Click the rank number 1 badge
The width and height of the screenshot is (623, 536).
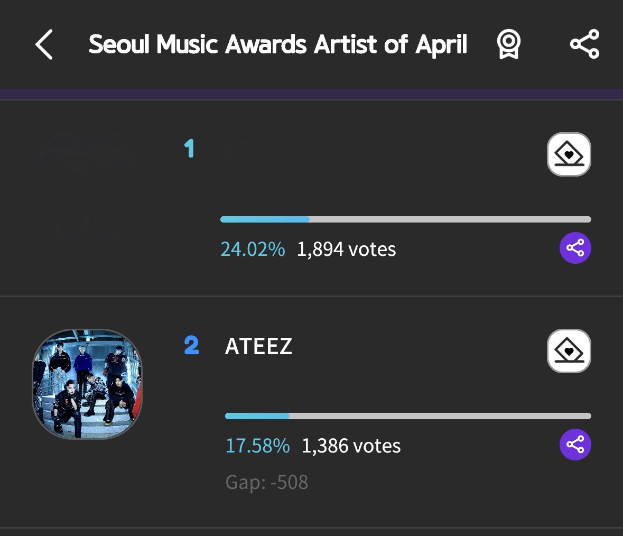click(x=189, y=148)
